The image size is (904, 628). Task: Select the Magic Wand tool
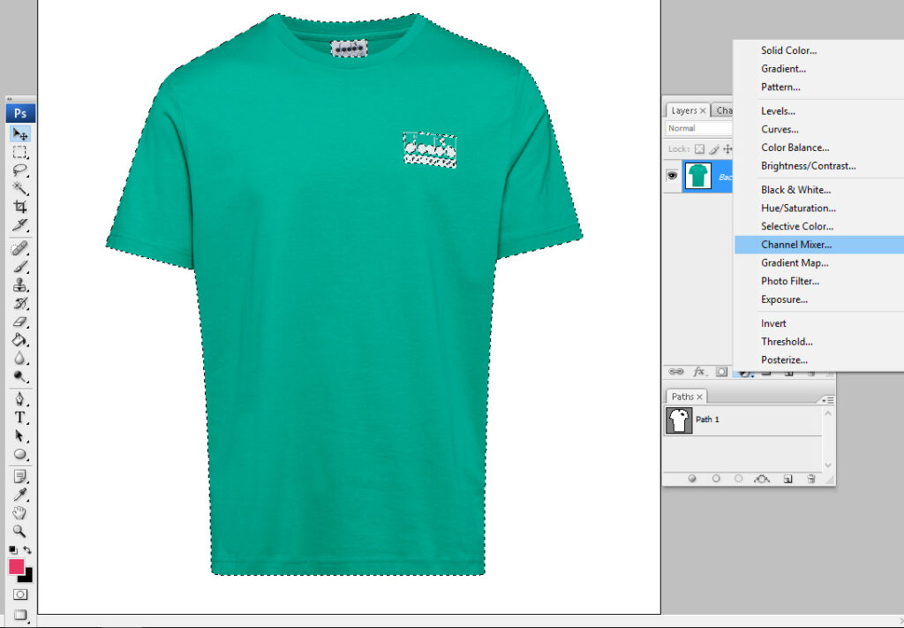click(19, 188)
